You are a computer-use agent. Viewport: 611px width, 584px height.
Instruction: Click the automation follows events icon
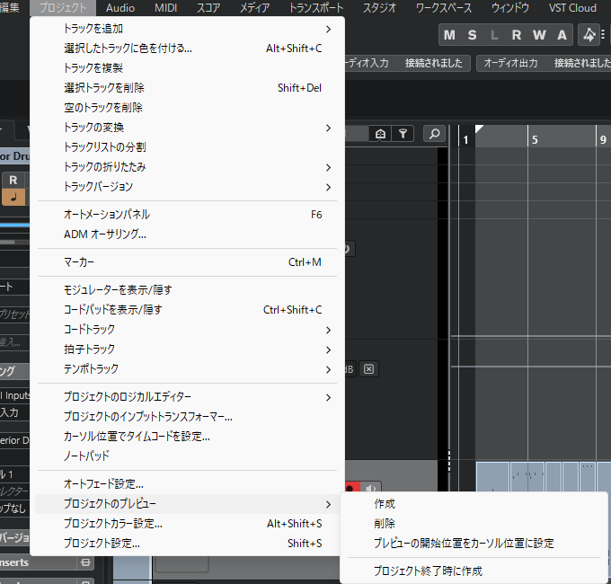(x=589, y=35)
